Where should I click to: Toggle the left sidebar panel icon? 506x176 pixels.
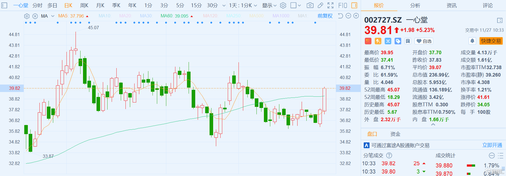4,5
